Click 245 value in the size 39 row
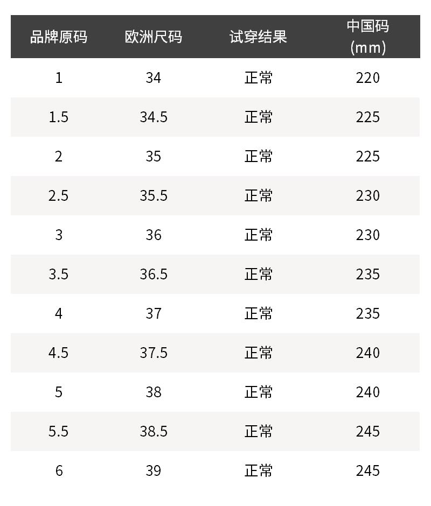431x506 pixels. tap(367, 471)
